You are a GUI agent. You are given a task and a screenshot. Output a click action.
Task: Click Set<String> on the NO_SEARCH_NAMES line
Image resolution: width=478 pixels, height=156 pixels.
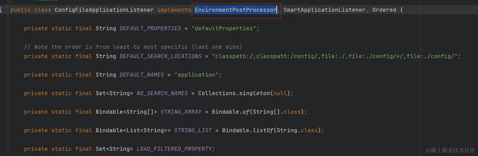point(114,93)
